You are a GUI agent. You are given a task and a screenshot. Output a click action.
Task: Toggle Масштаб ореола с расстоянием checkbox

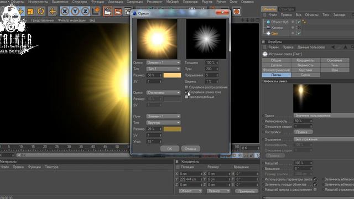click(x=315, y=190)
